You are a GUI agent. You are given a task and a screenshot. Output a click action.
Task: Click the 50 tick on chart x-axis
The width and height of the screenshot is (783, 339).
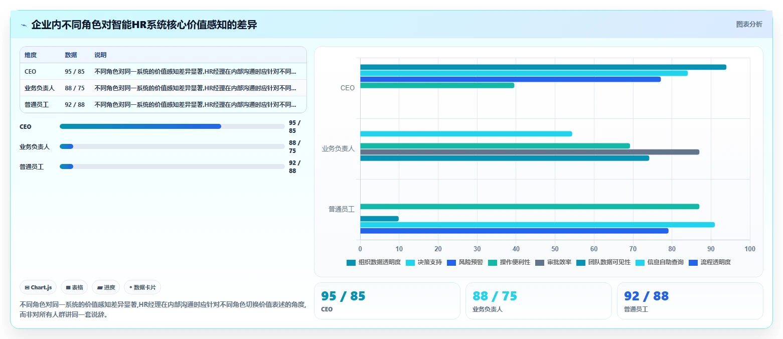(555, 249)
